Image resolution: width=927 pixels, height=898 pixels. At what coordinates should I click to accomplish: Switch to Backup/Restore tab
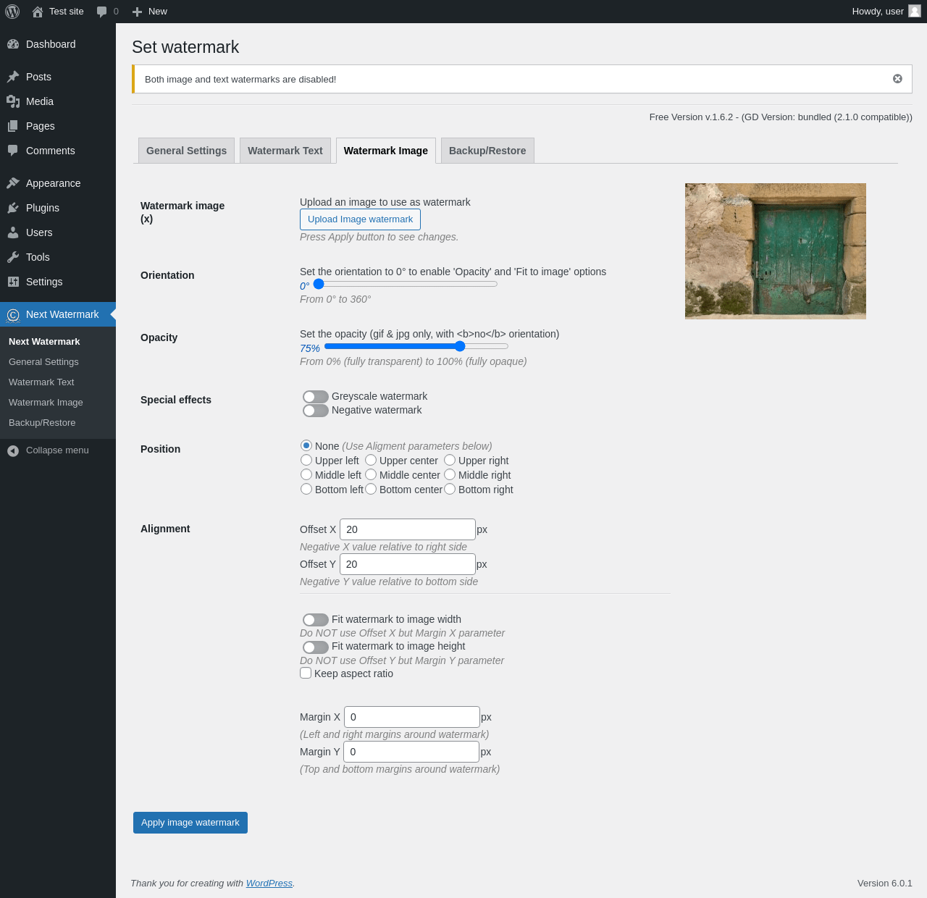pos(487,151)
